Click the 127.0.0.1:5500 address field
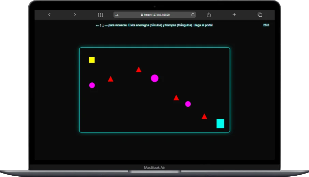Image resolution: width=309 pixels, height=177 pixels. (157, 15)
